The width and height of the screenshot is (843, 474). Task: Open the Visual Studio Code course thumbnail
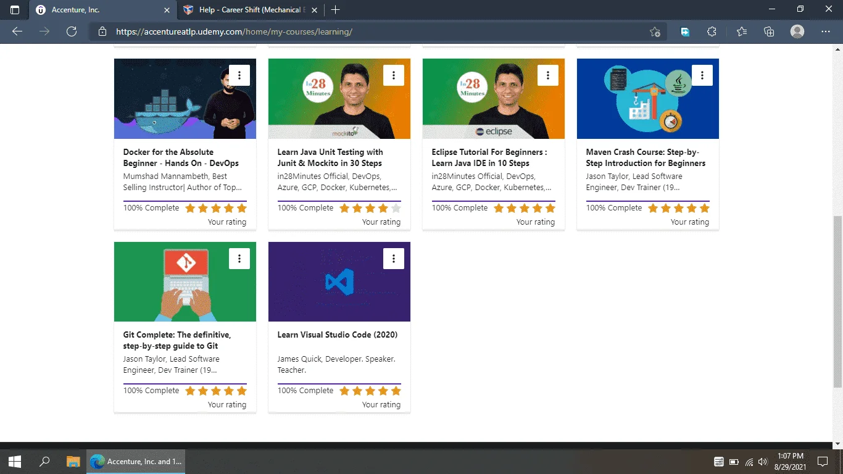click(x=339, y=281)
